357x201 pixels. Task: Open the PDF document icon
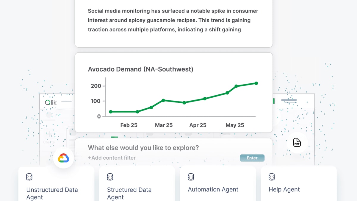click(x=297, y=143)
